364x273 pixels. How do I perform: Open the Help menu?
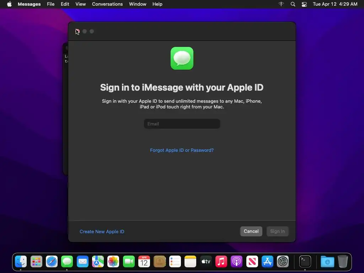157,4
